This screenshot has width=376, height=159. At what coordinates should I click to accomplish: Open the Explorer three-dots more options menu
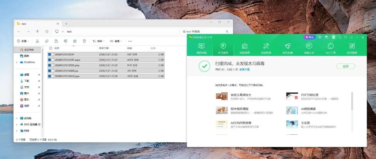pos(130,41)
